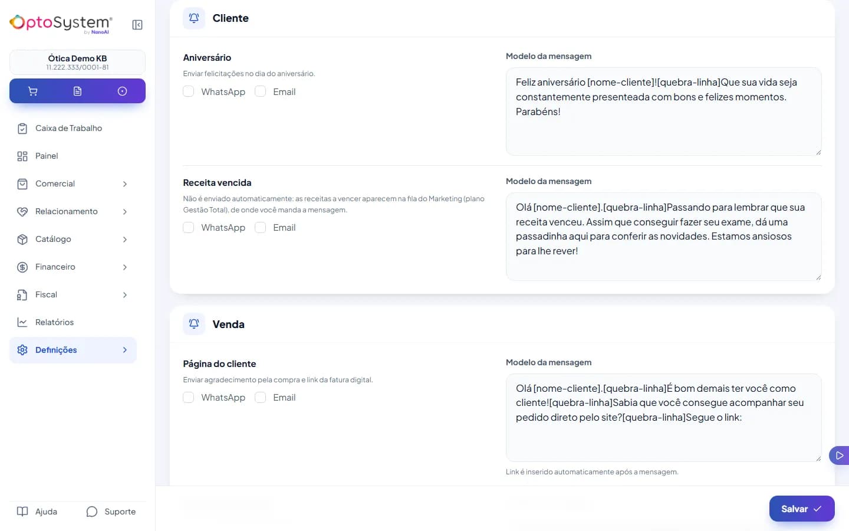The height and width of the screenshot is (531, 849).
Task: Click the Painel dashboard icon
Action: 22,156
